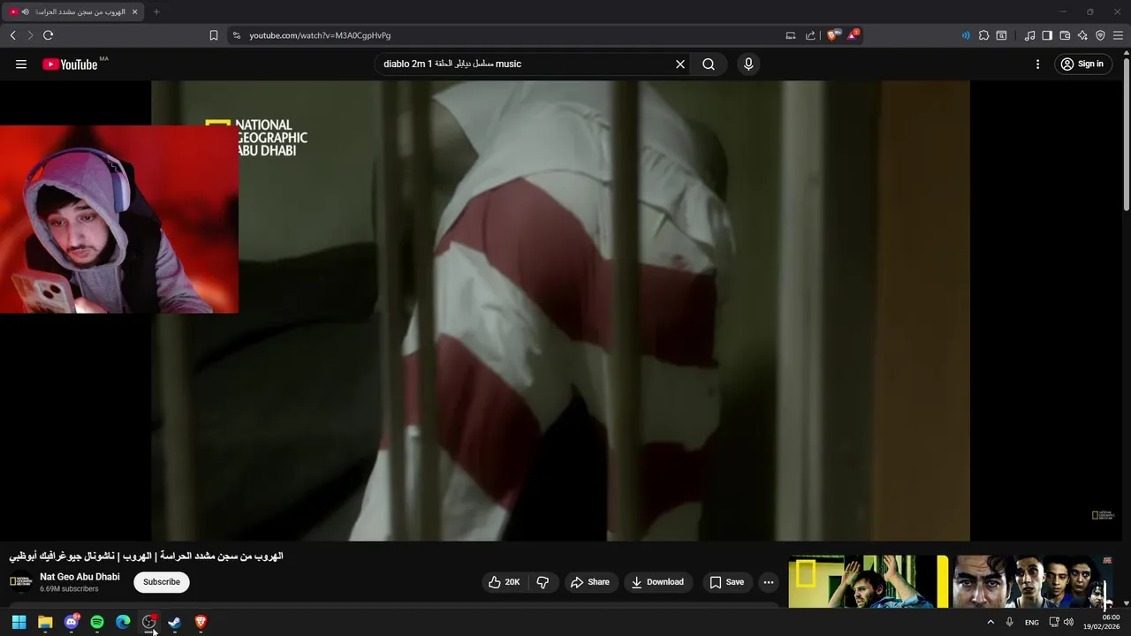Click the YouTube search magnifier button
1131x636 pixels.
[709, 64]
